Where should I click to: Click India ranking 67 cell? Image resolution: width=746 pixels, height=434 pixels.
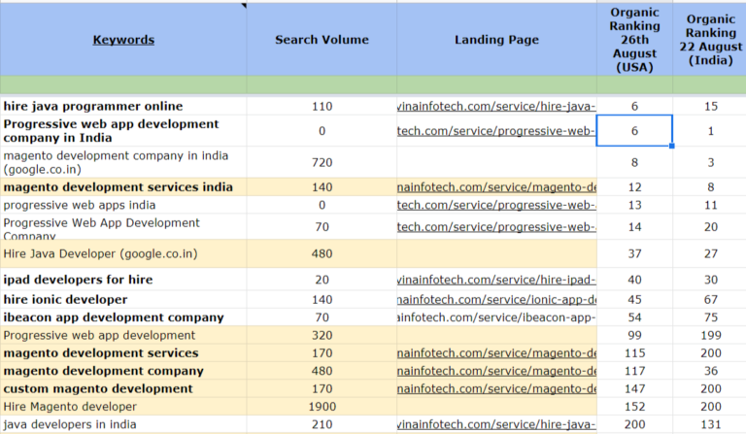[x=710, y=299]
